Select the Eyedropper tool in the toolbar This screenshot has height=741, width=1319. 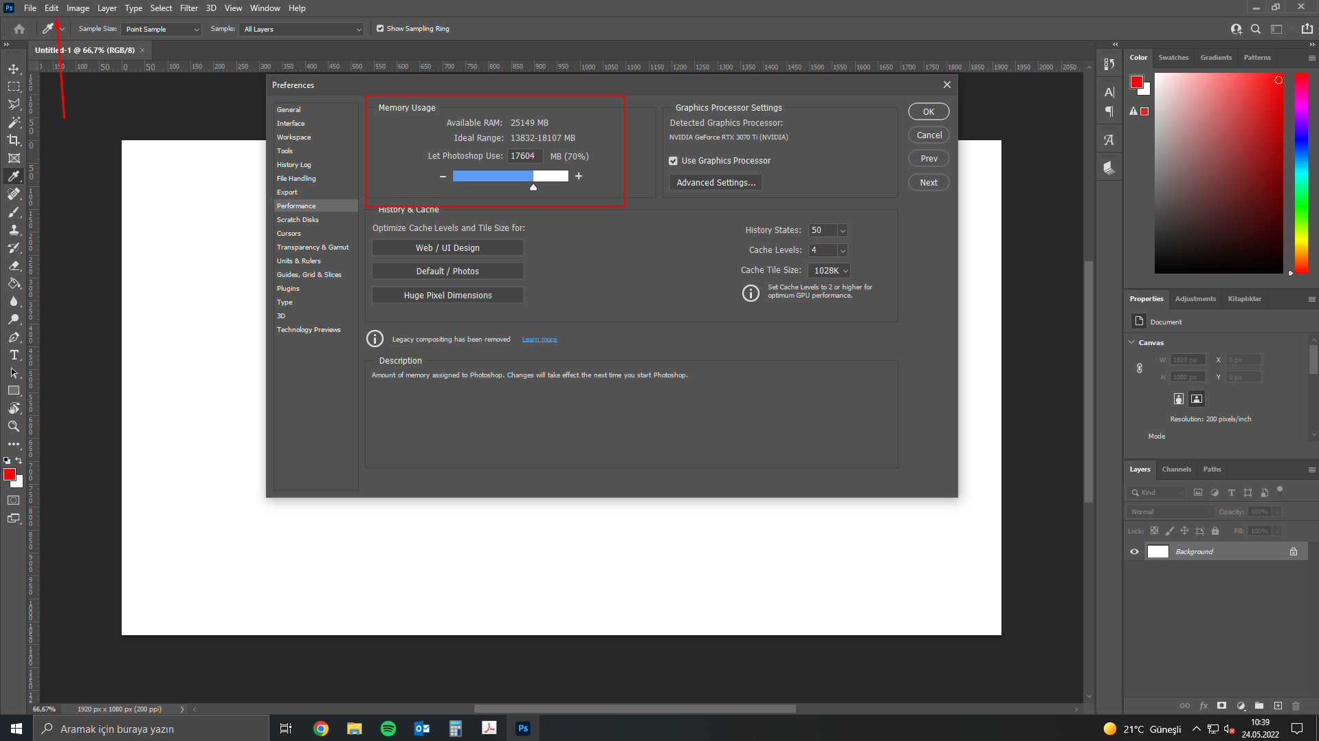pyautogui.click(x=14, y=176)
